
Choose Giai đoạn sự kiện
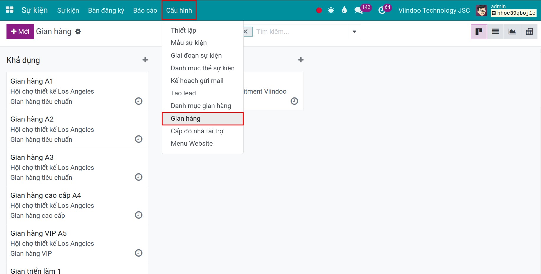coord(203,56)
